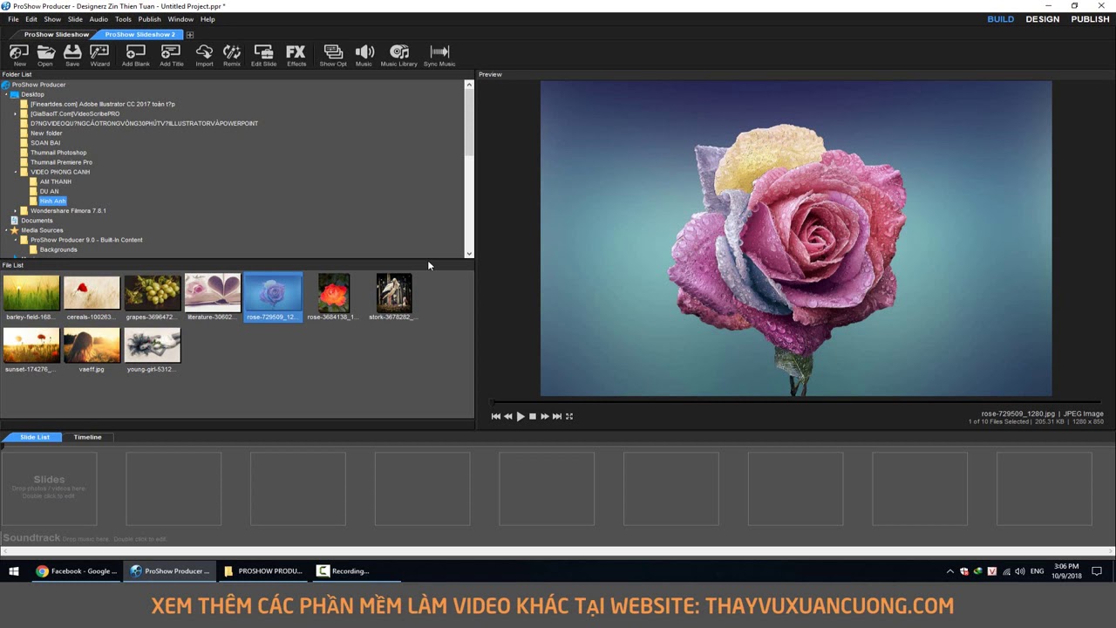Open the Tools menu

point(123,19)
